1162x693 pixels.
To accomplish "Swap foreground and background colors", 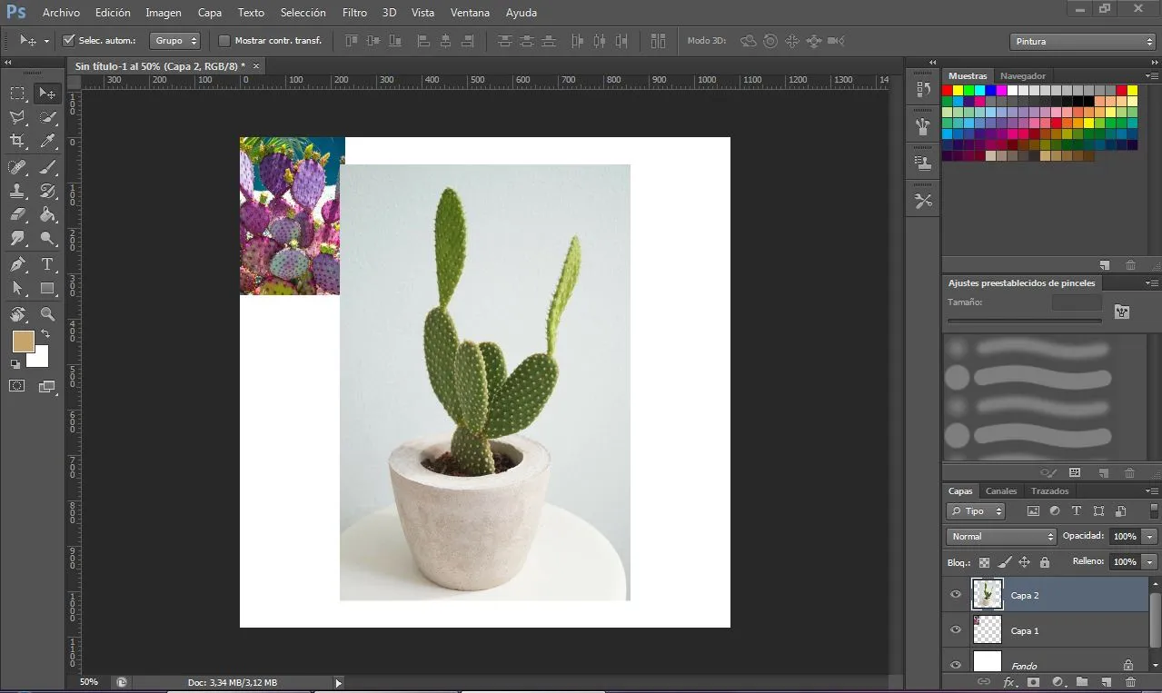I will 45,334.
